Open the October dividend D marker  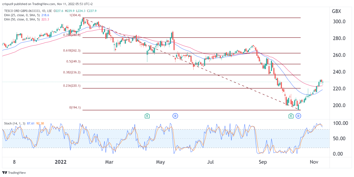click(298, 116)
